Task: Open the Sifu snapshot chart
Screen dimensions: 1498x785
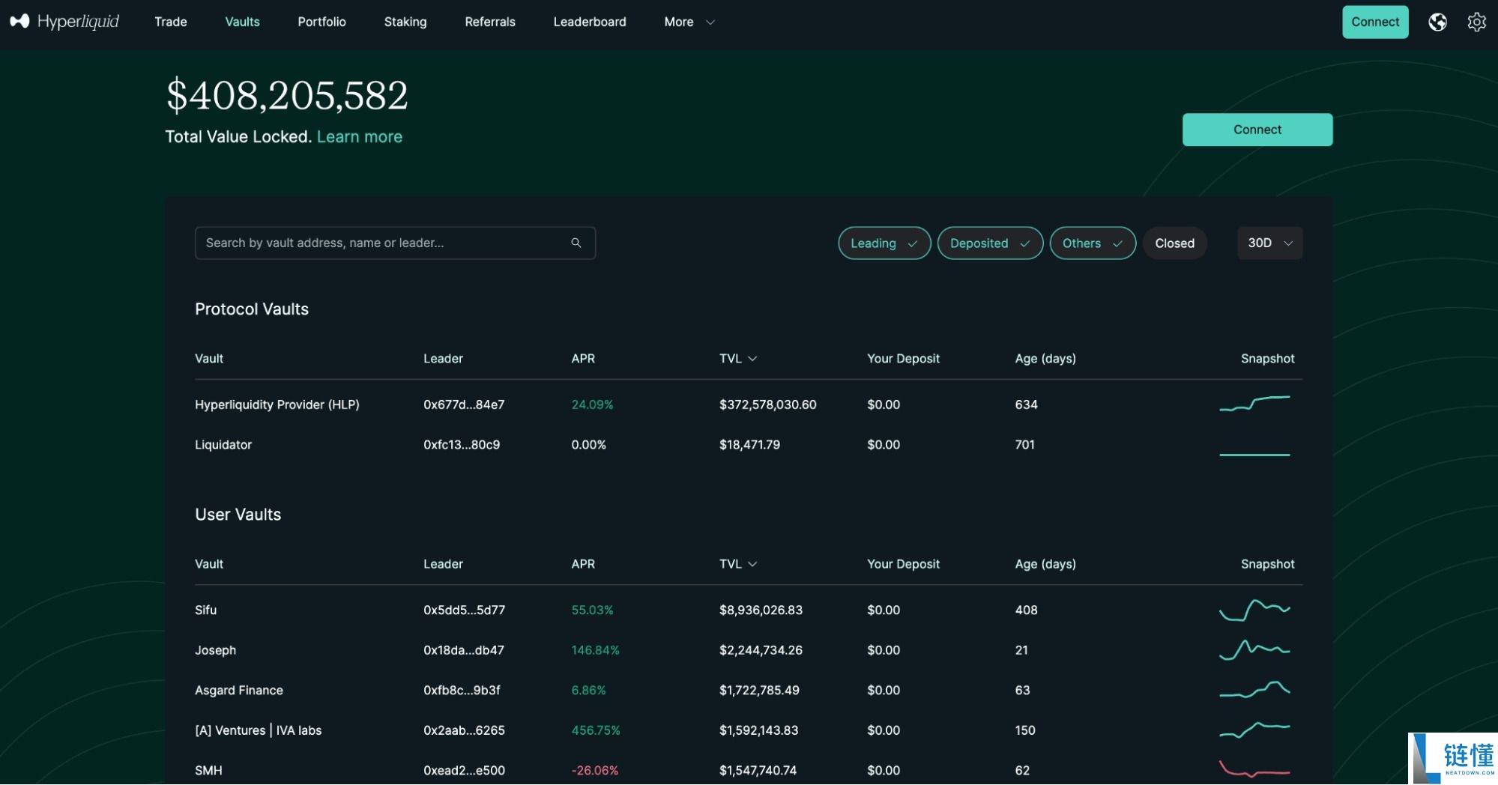Action: (x=1254, y=610)
